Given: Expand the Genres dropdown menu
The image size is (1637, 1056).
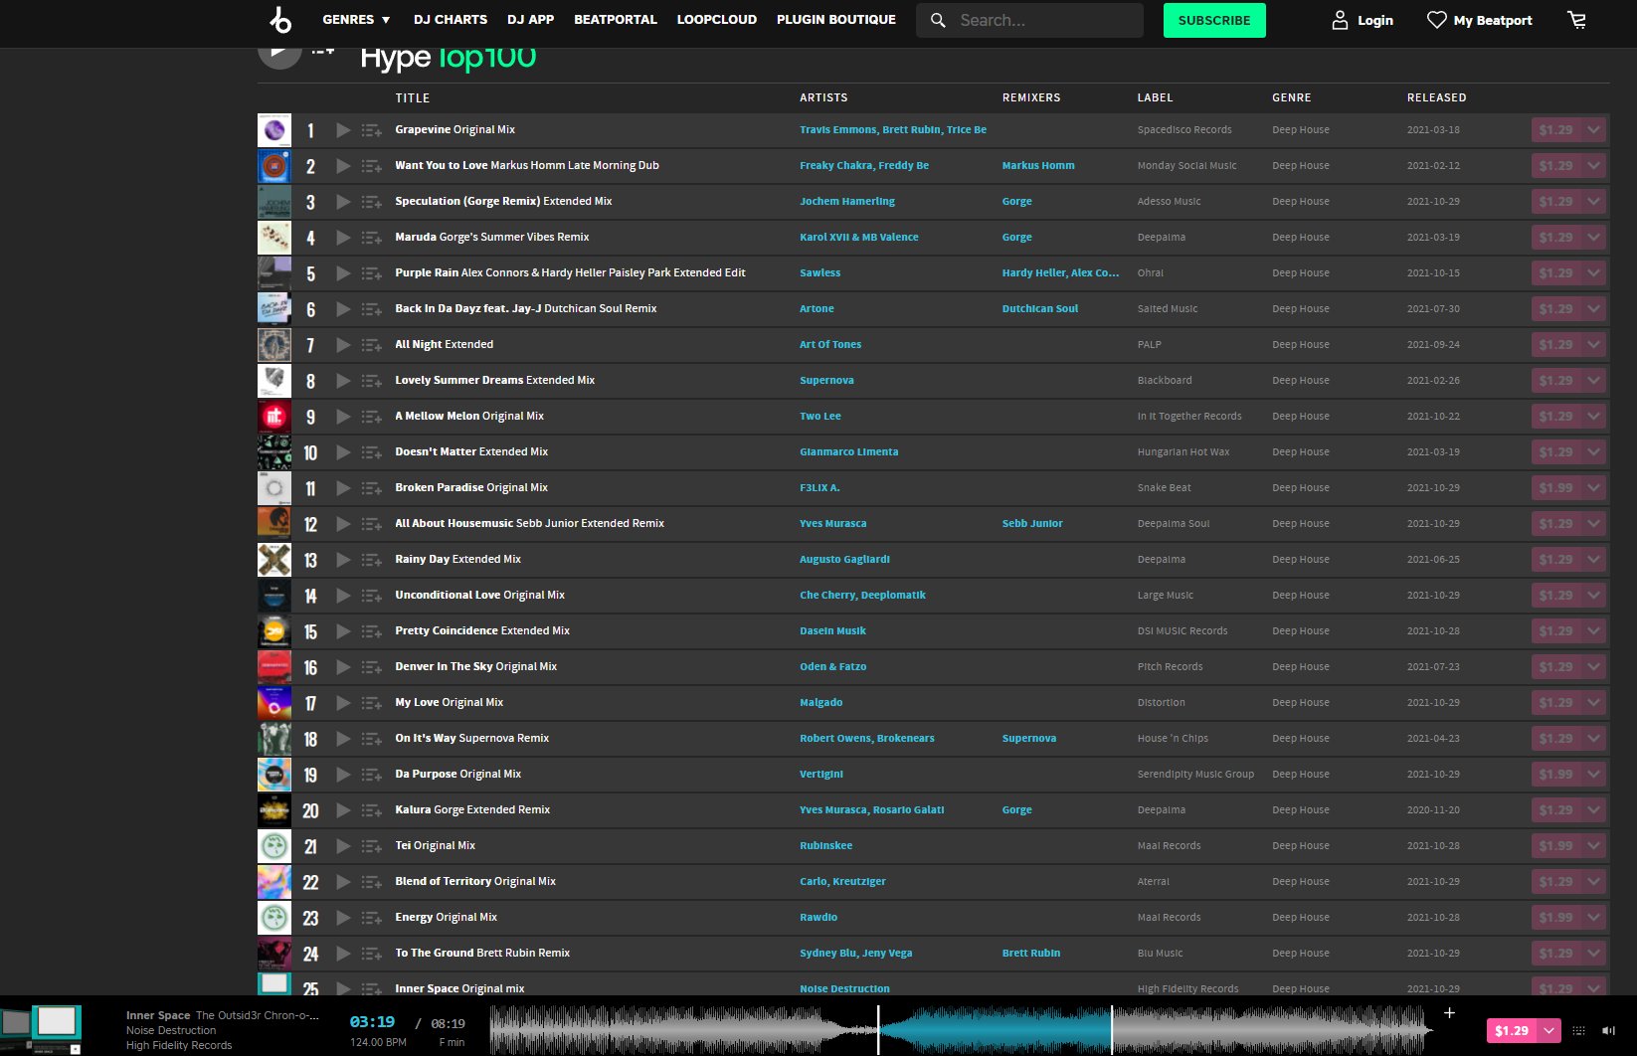Looking at the screenshot, I should (356, 20).
